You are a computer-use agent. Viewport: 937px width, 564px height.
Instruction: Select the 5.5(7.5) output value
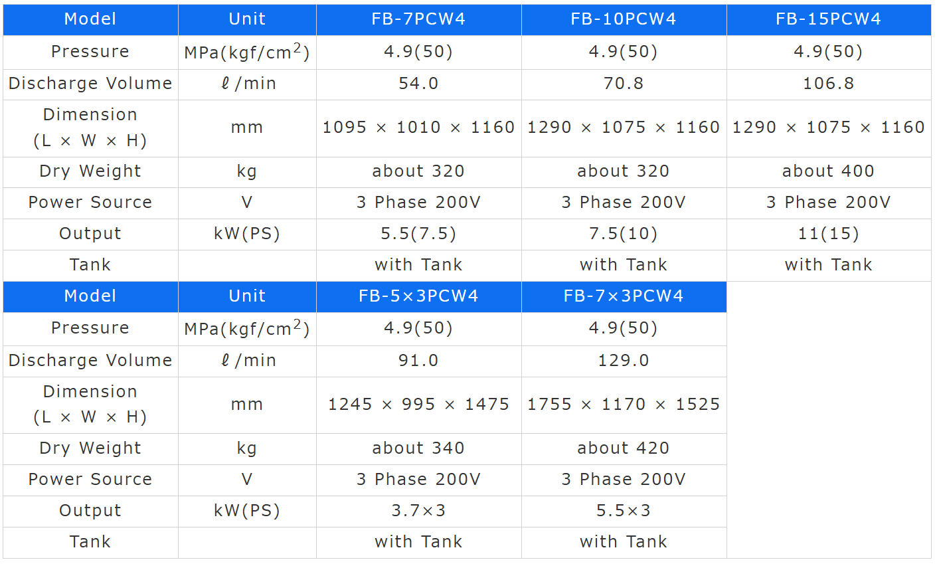tap(418, 234)
